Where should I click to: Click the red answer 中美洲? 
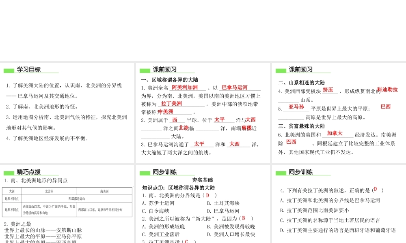[166, 111]
